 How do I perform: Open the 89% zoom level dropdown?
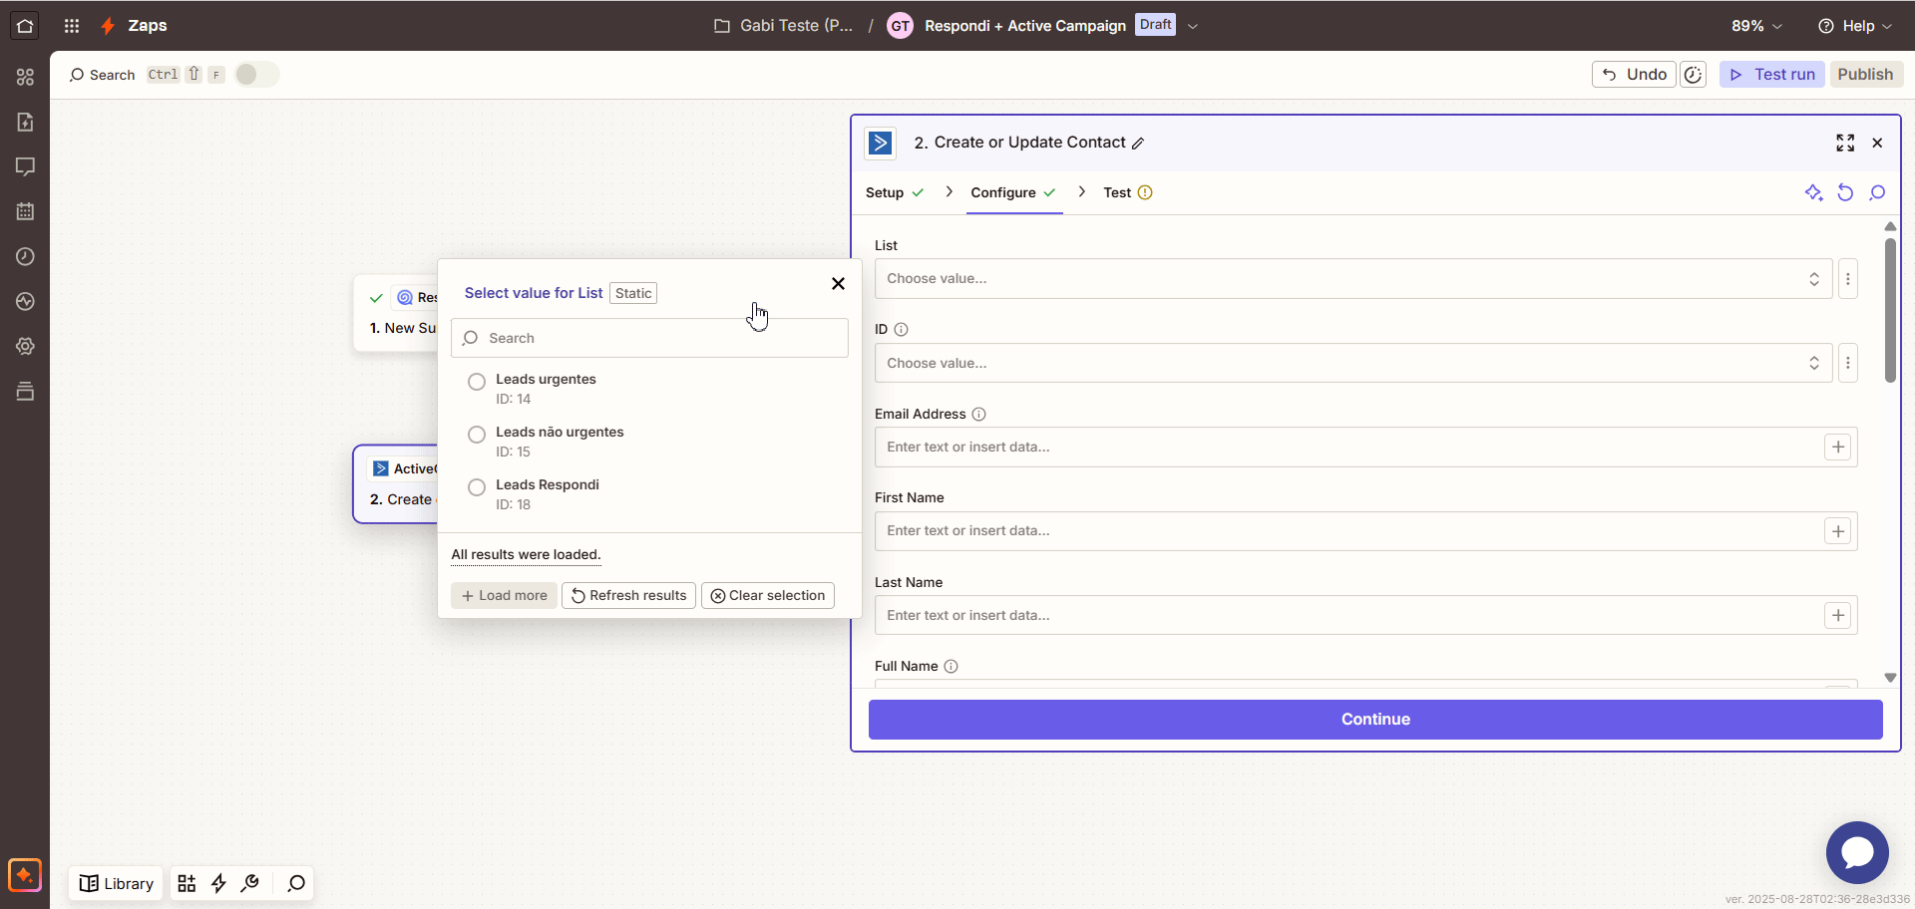click(x=1756, y=26)
